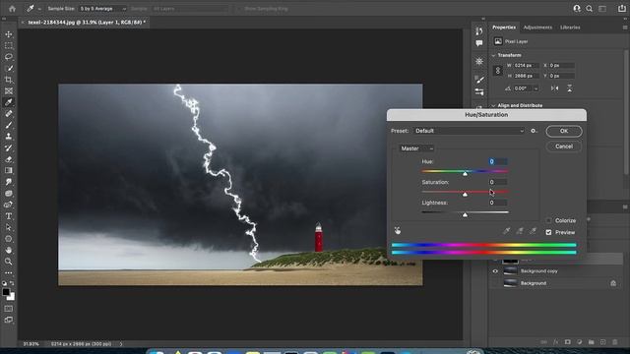Select the Path Selection tool
The width and height of the screenshot is (630, 354).
[x=9, y=227]
